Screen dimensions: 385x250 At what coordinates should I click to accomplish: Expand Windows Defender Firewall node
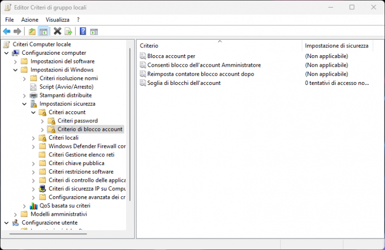coord(33,146)
